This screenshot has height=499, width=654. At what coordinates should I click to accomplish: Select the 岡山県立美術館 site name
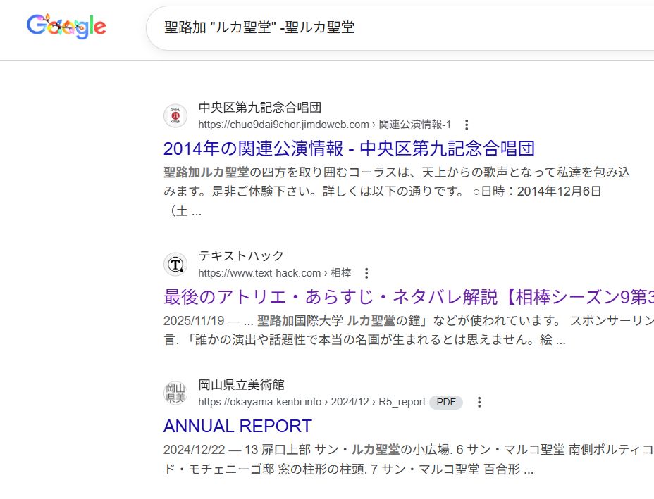coord(241,385)
